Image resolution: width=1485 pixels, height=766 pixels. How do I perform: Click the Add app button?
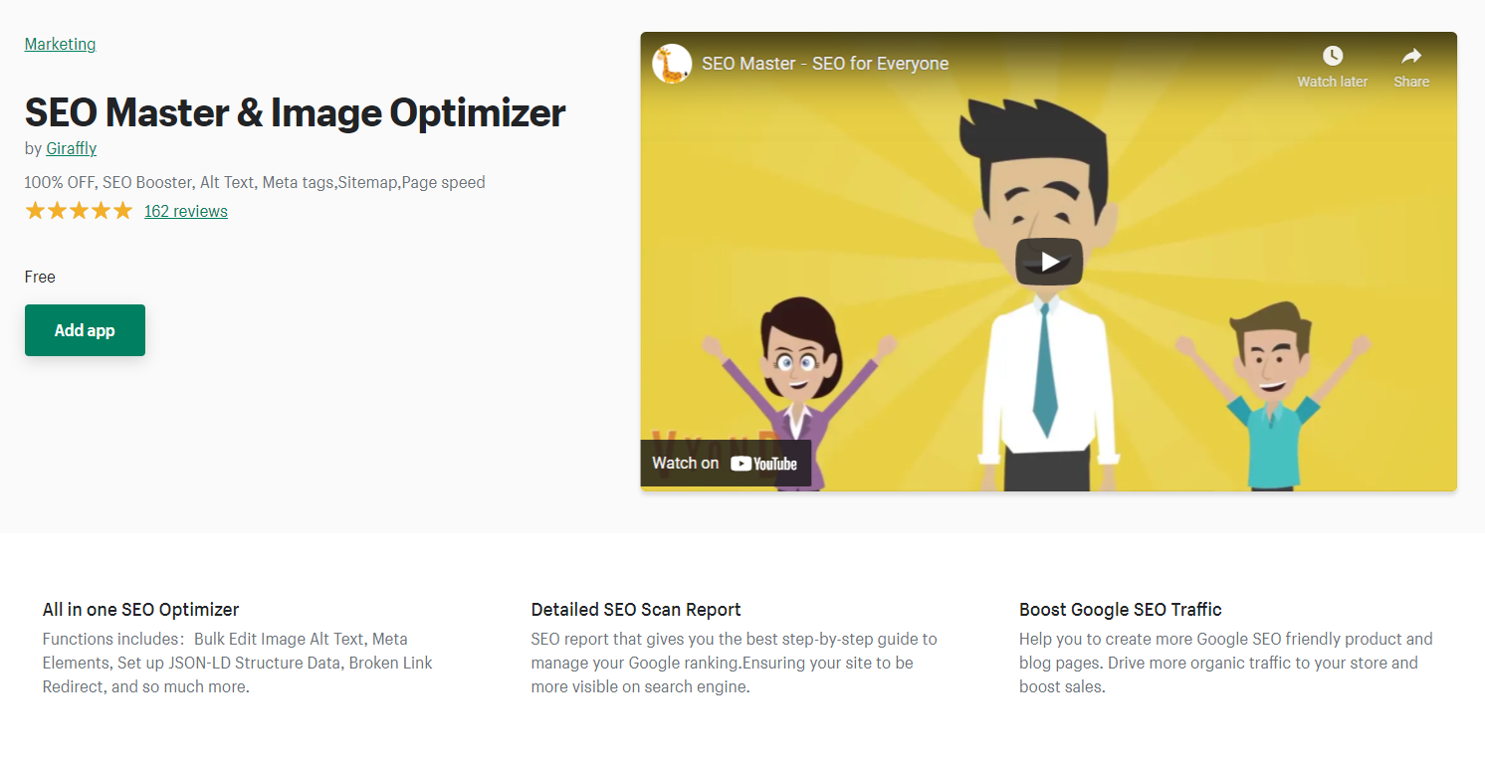coord(85,330)
